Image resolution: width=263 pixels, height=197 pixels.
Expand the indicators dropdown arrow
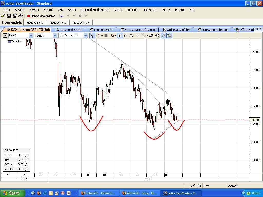115,36
